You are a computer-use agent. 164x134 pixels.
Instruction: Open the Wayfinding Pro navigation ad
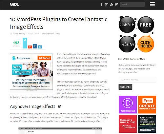147,124
